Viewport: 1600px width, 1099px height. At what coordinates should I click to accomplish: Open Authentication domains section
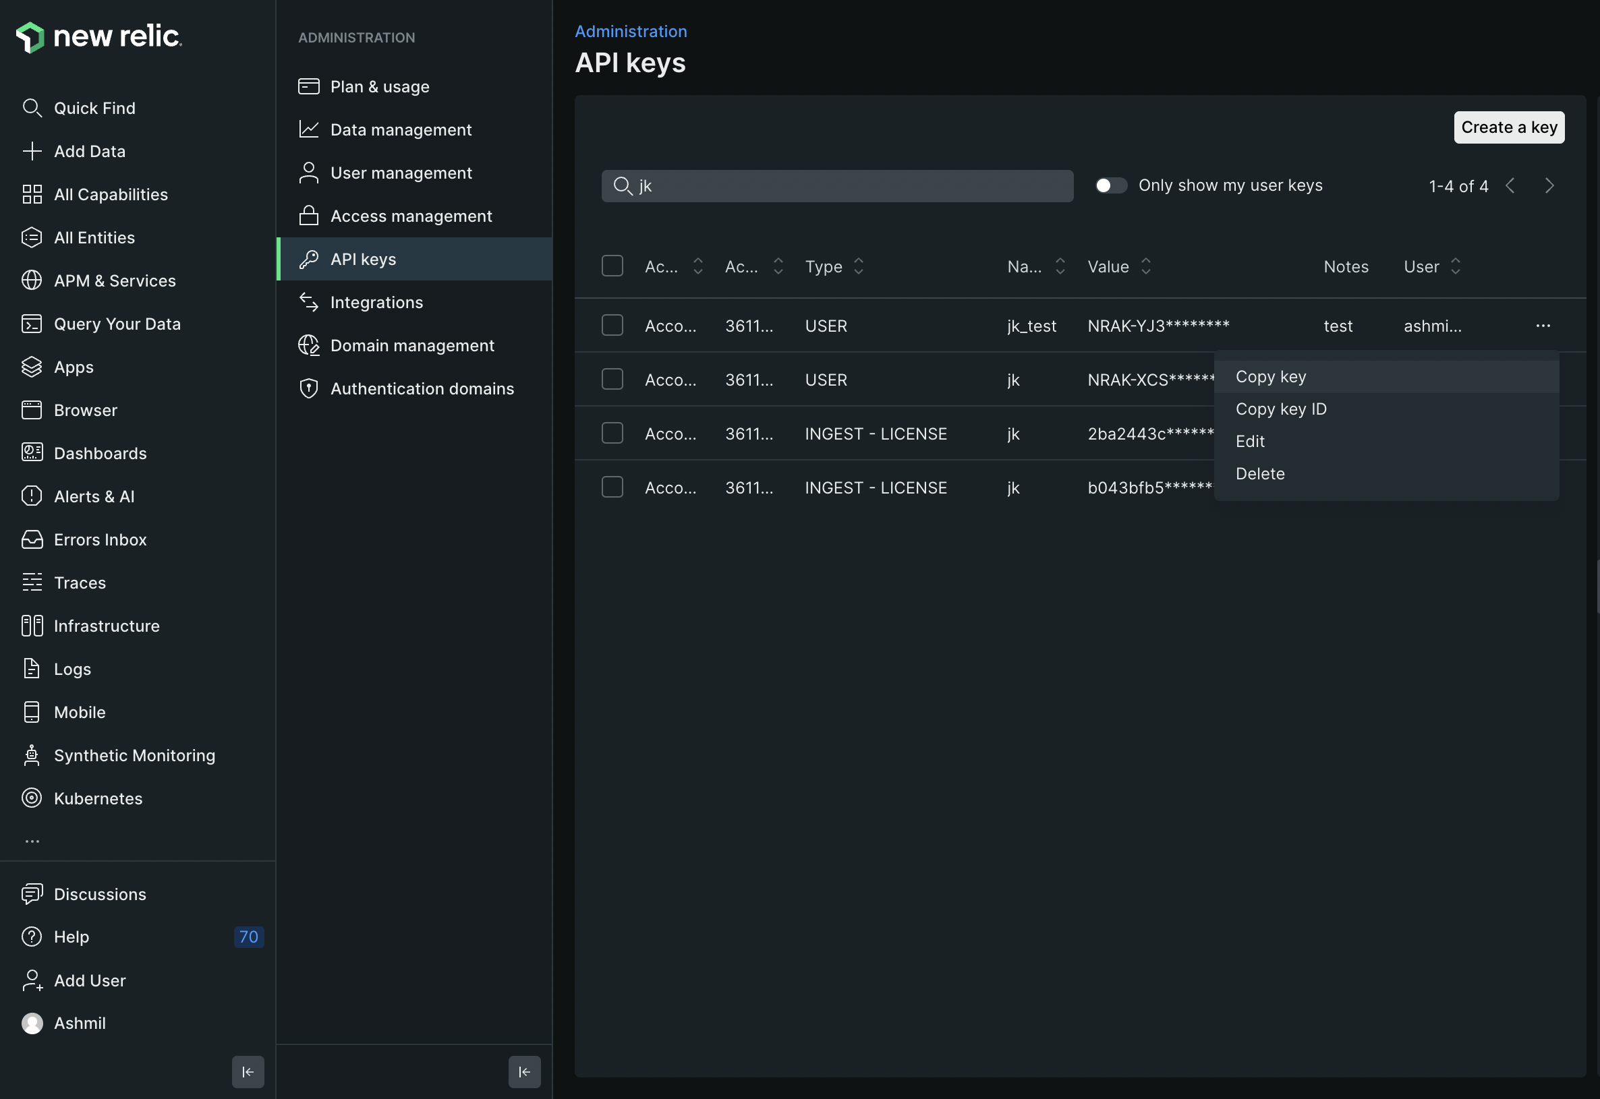pos(414,389)
